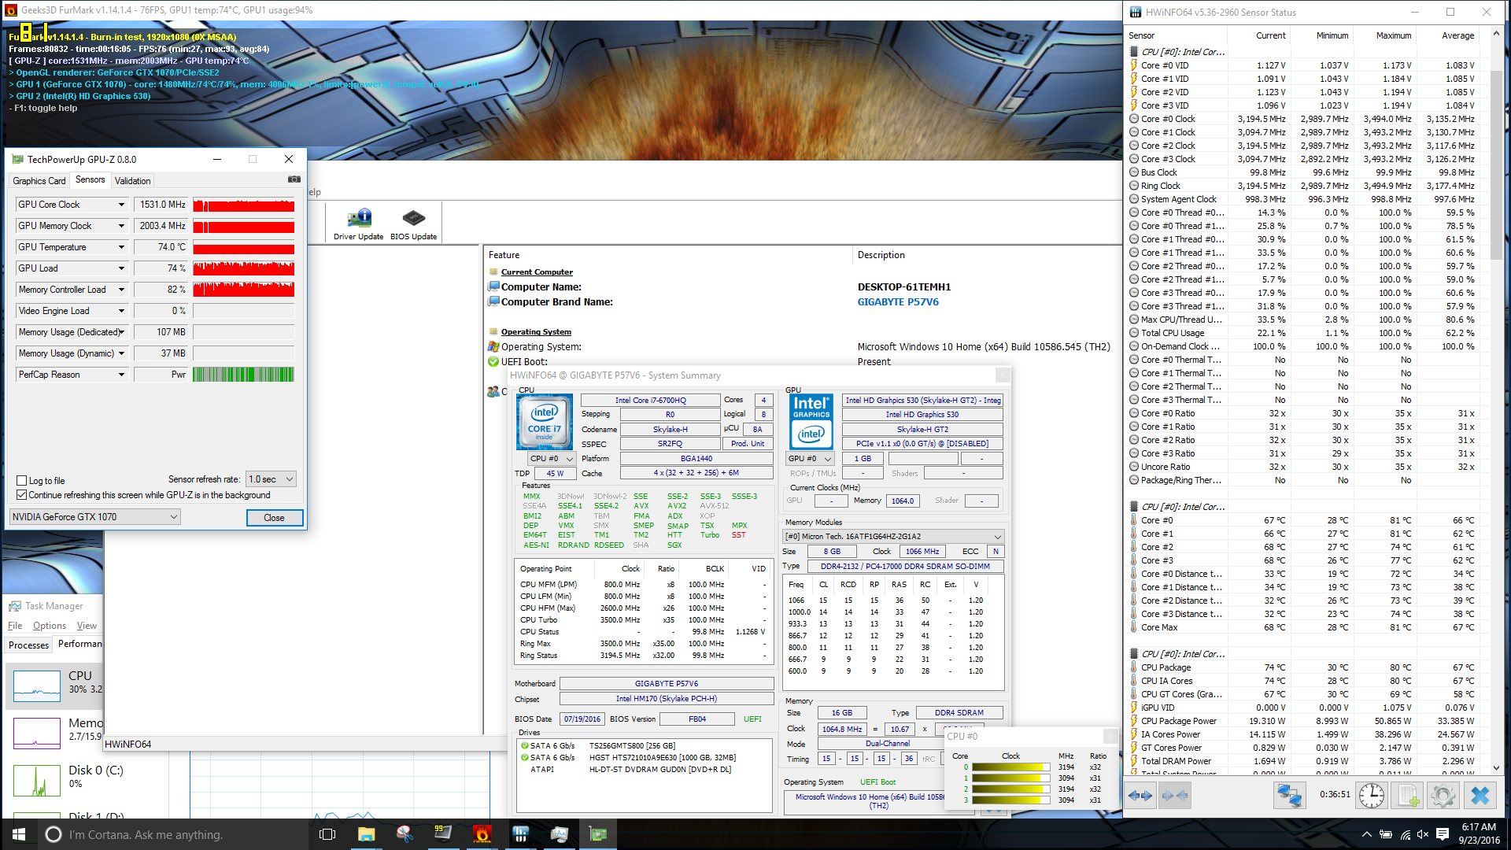Reset sensor timer with clock icon
Screen dimensions: 1511x850
1371,796
